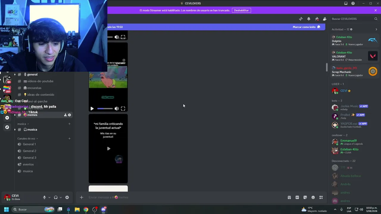
Task: Seek in the Patrick video progress bar
Action: pos(105,109)
